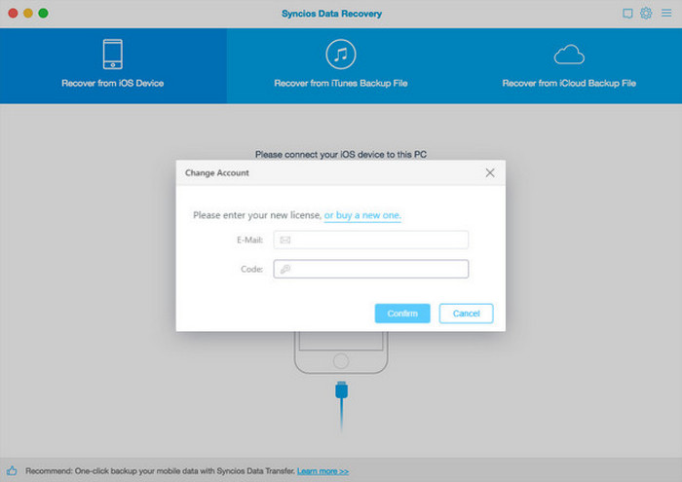Close the Change Account dialog

pos(490,172)
